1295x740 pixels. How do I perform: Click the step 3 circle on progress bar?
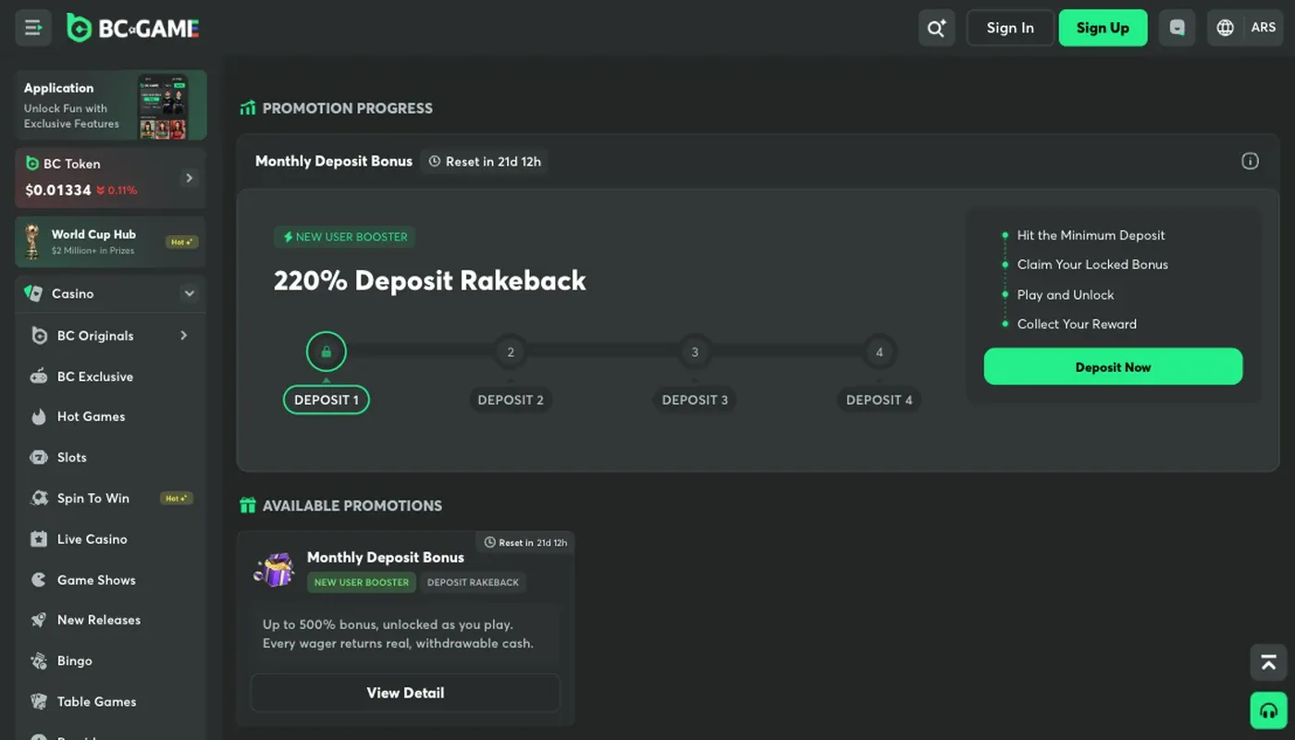coord(695,351)
